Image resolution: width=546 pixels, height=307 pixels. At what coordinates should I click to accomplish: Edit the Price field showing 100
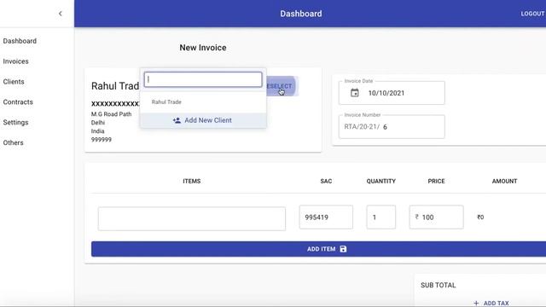(x=436, y=217)
